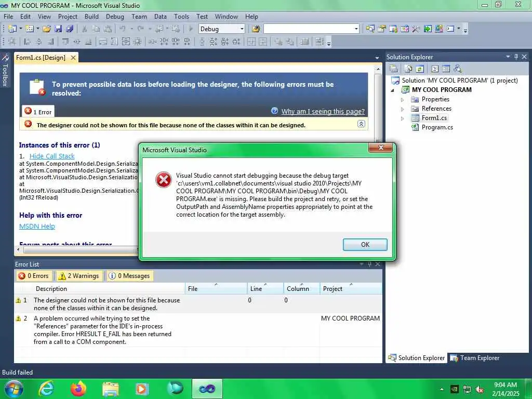The height and width of the screenshot is (399, 532).
Task: Click the Find in Files icon
Action: 256,29
